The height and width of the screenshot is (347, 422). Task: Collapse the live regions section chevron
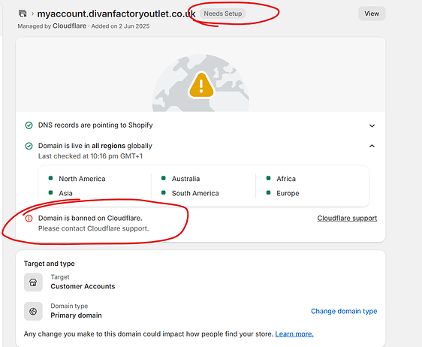(372, 146)
